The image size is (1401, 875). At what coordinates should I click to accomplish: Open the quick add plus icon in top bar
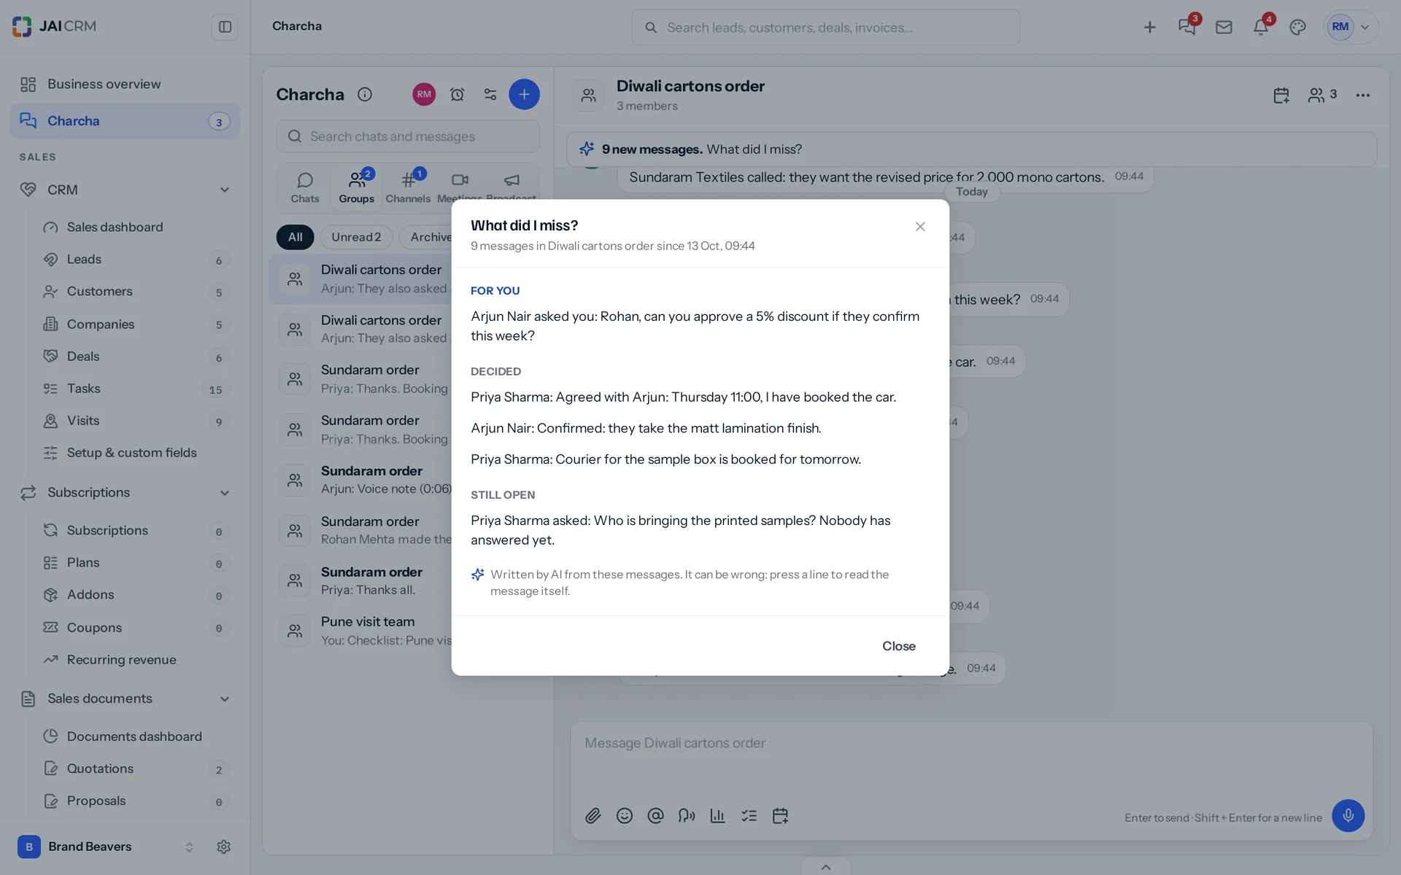1149,28
